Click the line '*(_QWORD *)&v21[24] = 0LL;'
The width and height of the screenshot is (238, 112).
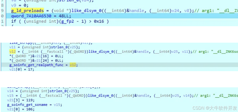point(36,60)
